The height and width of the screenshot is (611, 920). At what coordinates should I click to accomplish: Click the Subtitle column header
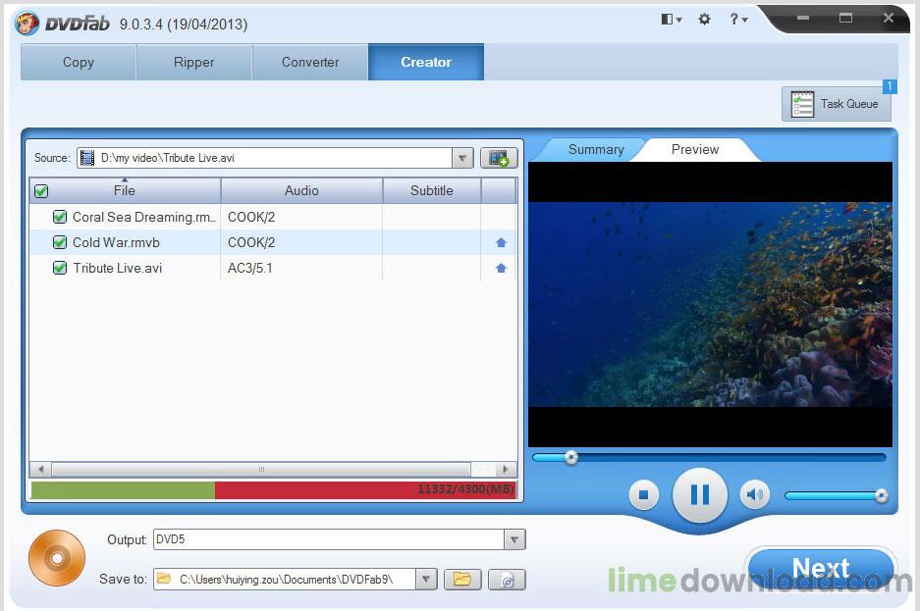pos(432,191)
